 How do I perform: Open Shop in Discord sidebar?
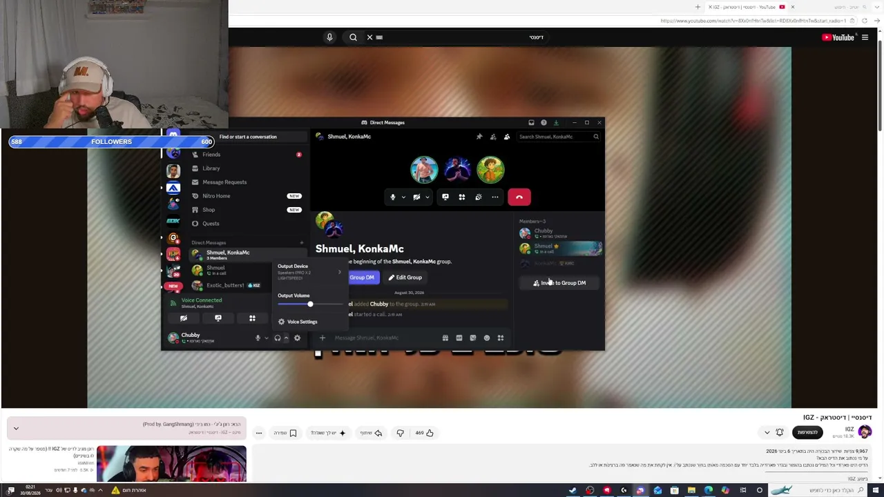(247, 210)
